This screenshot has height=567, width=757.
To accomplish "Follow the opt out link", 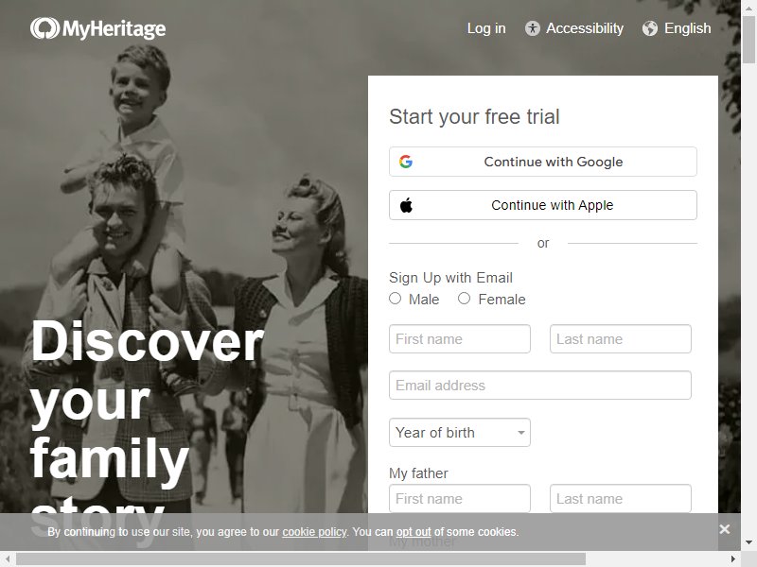I will (x=414, y=532).
